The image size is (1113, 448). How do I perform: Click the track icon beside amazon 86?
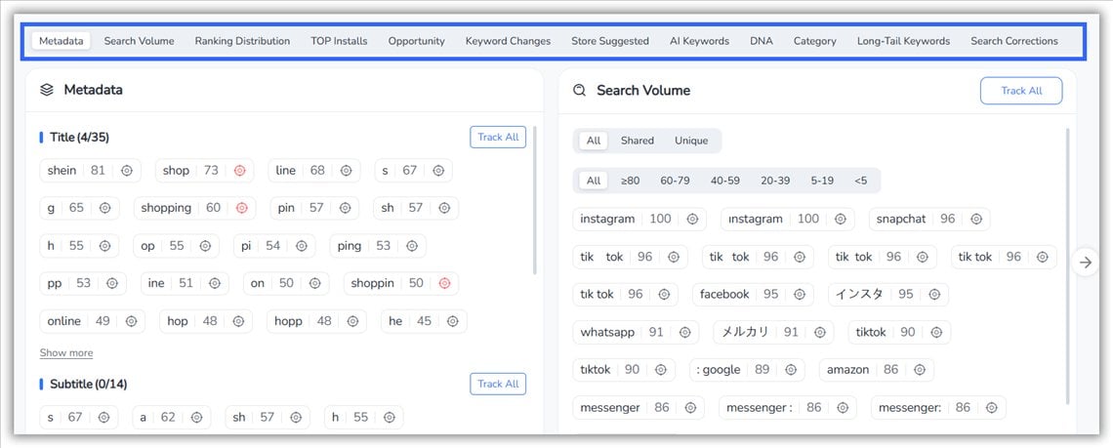920,369
